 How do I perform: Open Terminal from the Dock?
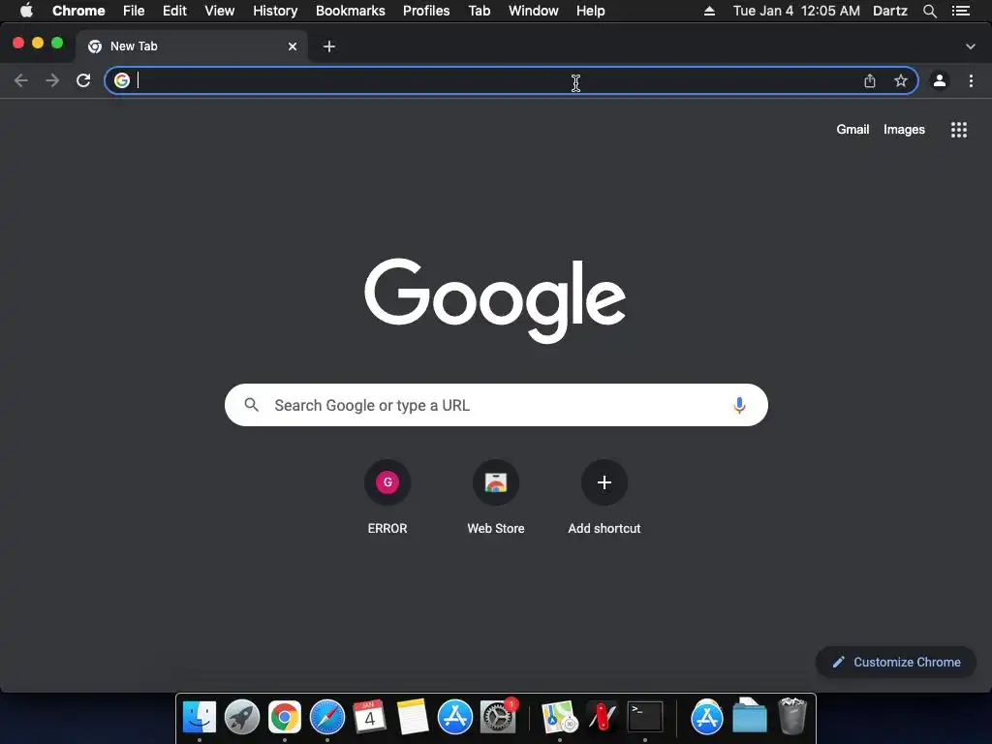click(644, 717)
